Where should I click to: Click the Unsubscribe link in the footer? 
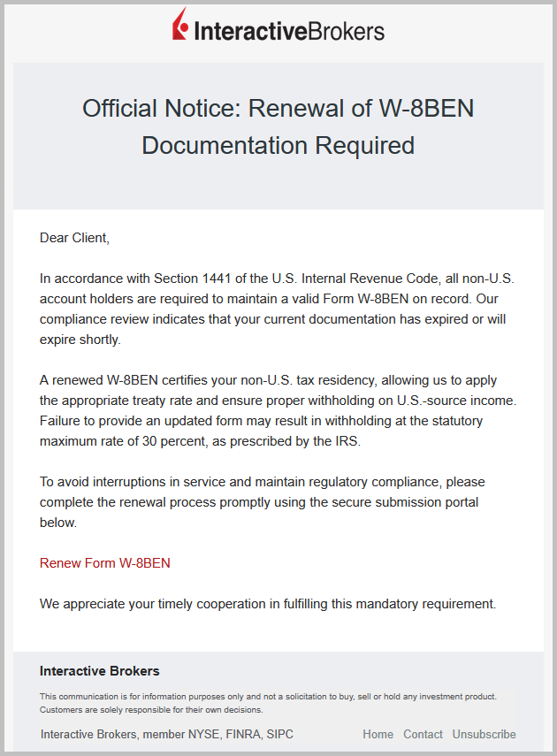[x=484, y=735]
